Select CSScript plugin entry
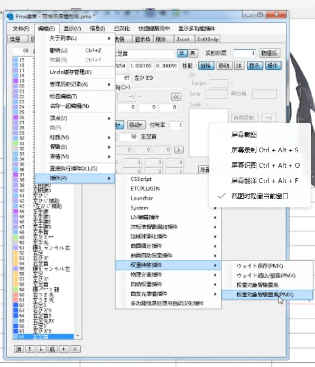 (168, 179)
